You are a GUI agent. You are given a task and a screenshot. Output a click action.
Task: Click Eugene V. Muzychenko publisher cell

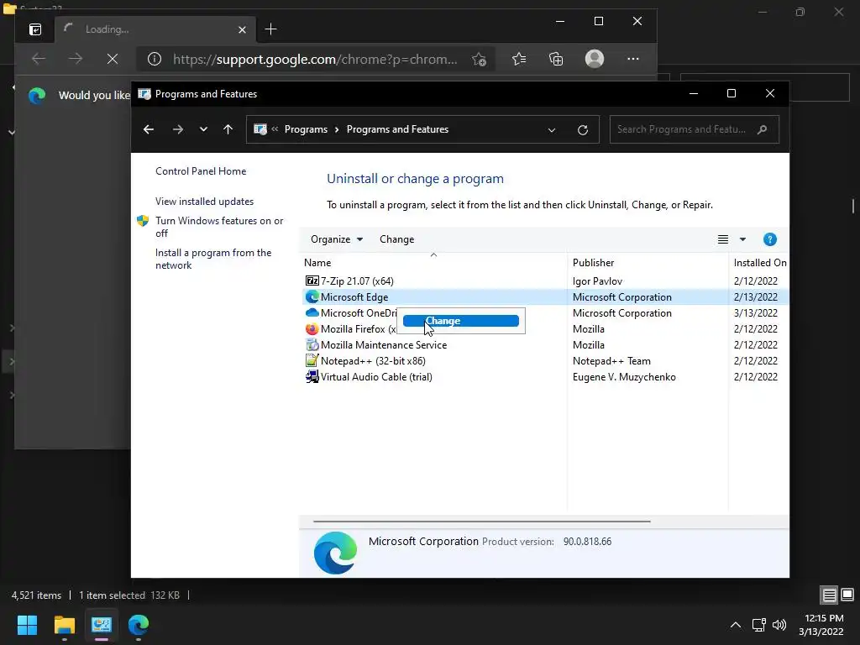(624, 377)
